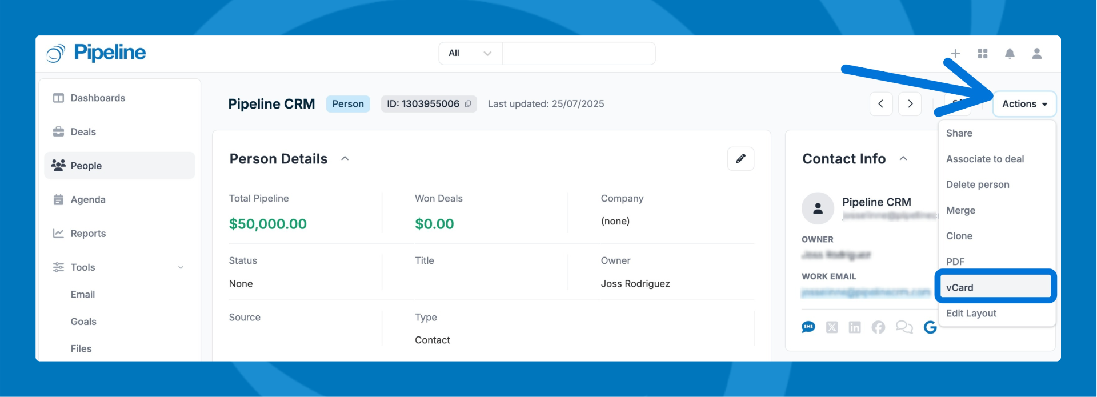The image size is (1097, 397).
Task: Click the Company value (none)
Action: click(615, 222)
